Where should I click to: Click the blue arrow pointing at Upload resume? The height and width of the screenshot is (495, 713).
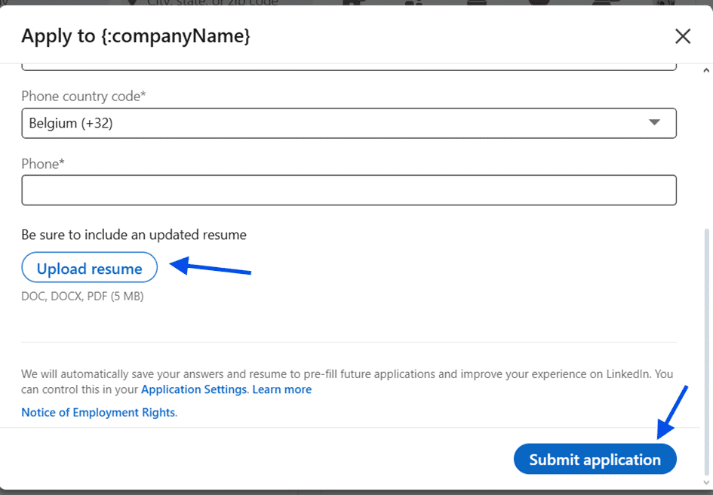[x=210, y=267]
